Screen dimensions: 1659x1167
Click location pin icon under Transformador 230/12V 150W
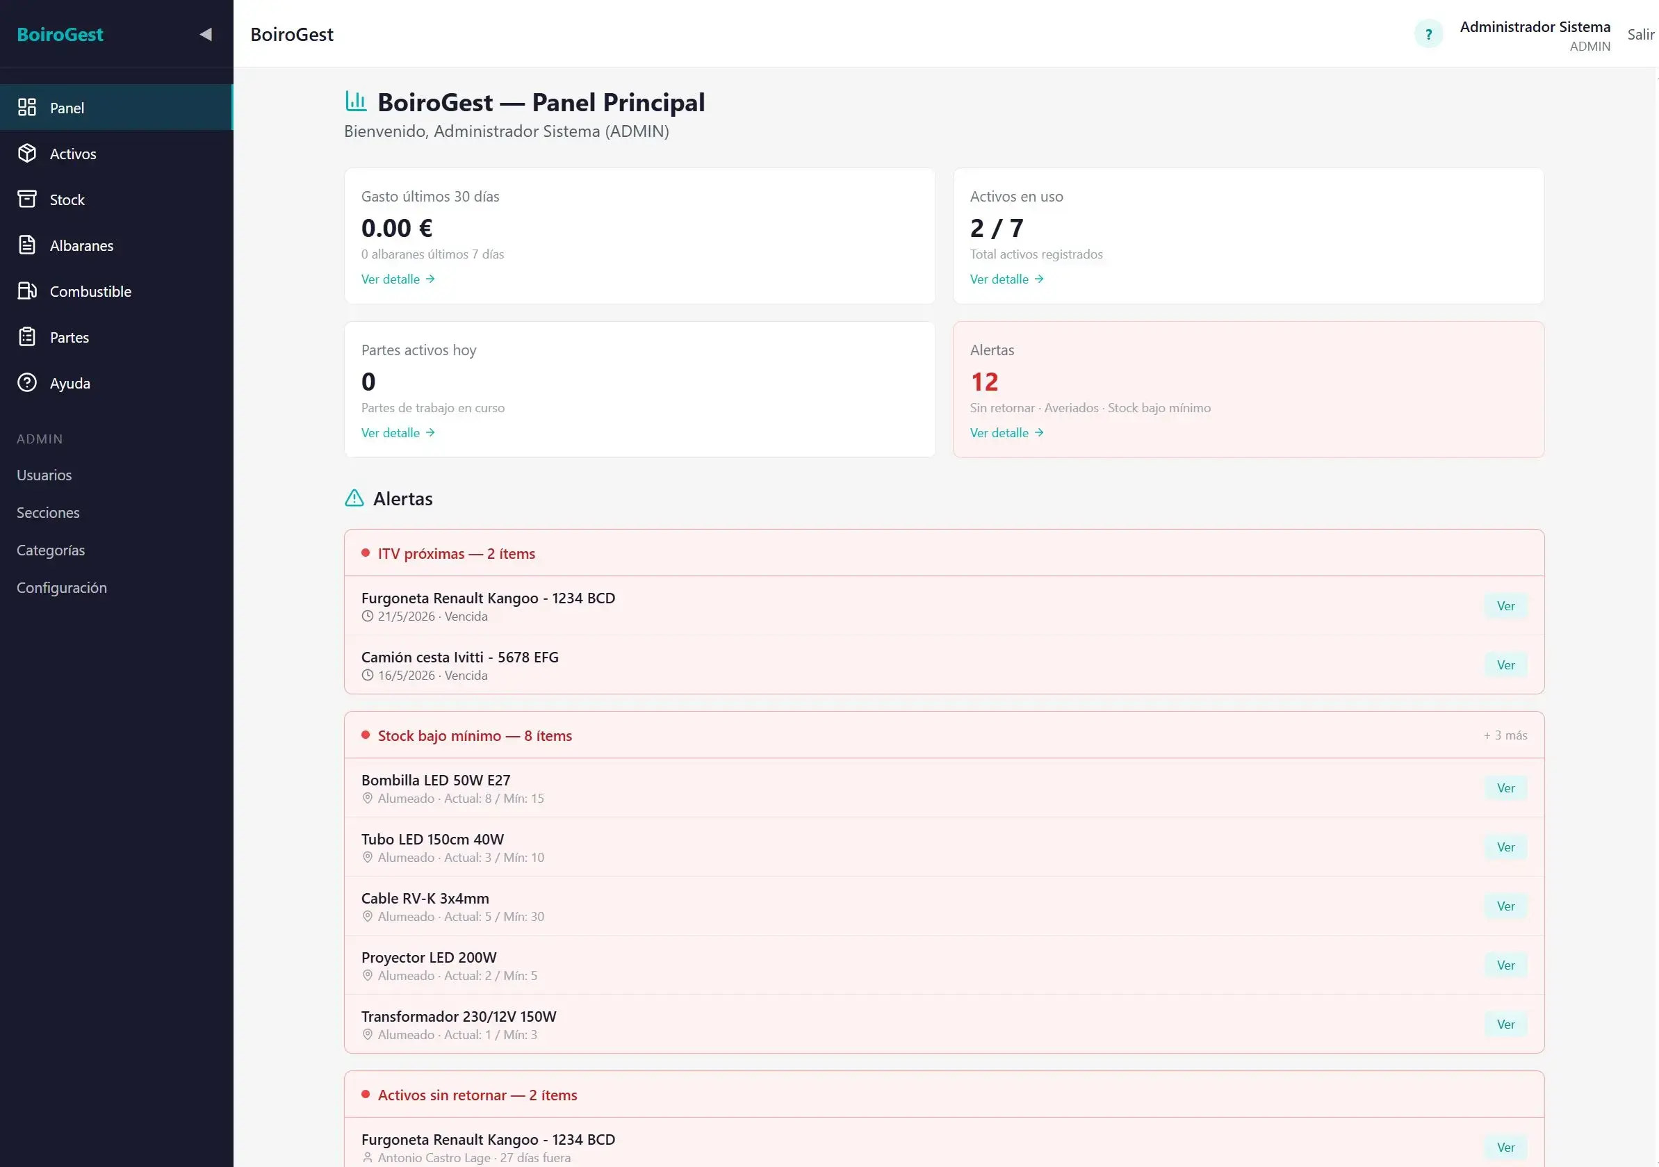point(367,1035)
